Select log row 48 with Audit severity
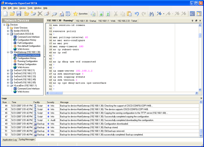 coord(100,120)
